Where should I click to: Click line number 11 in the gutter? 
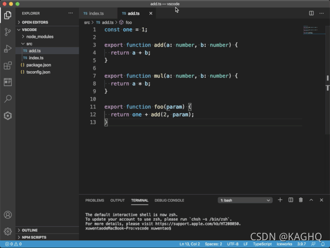[x=93, y=107]
